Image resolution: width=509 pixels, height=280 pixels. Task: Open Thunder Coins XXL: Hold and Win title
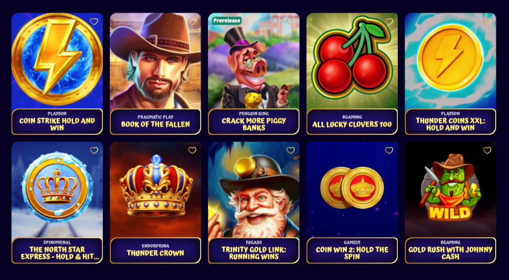pos(450,124)
